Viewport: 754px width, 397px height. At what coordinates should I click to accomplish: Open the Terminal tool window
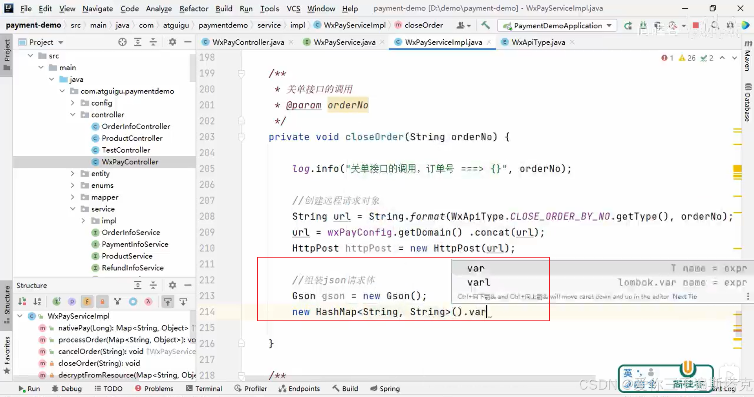[204, 388]
